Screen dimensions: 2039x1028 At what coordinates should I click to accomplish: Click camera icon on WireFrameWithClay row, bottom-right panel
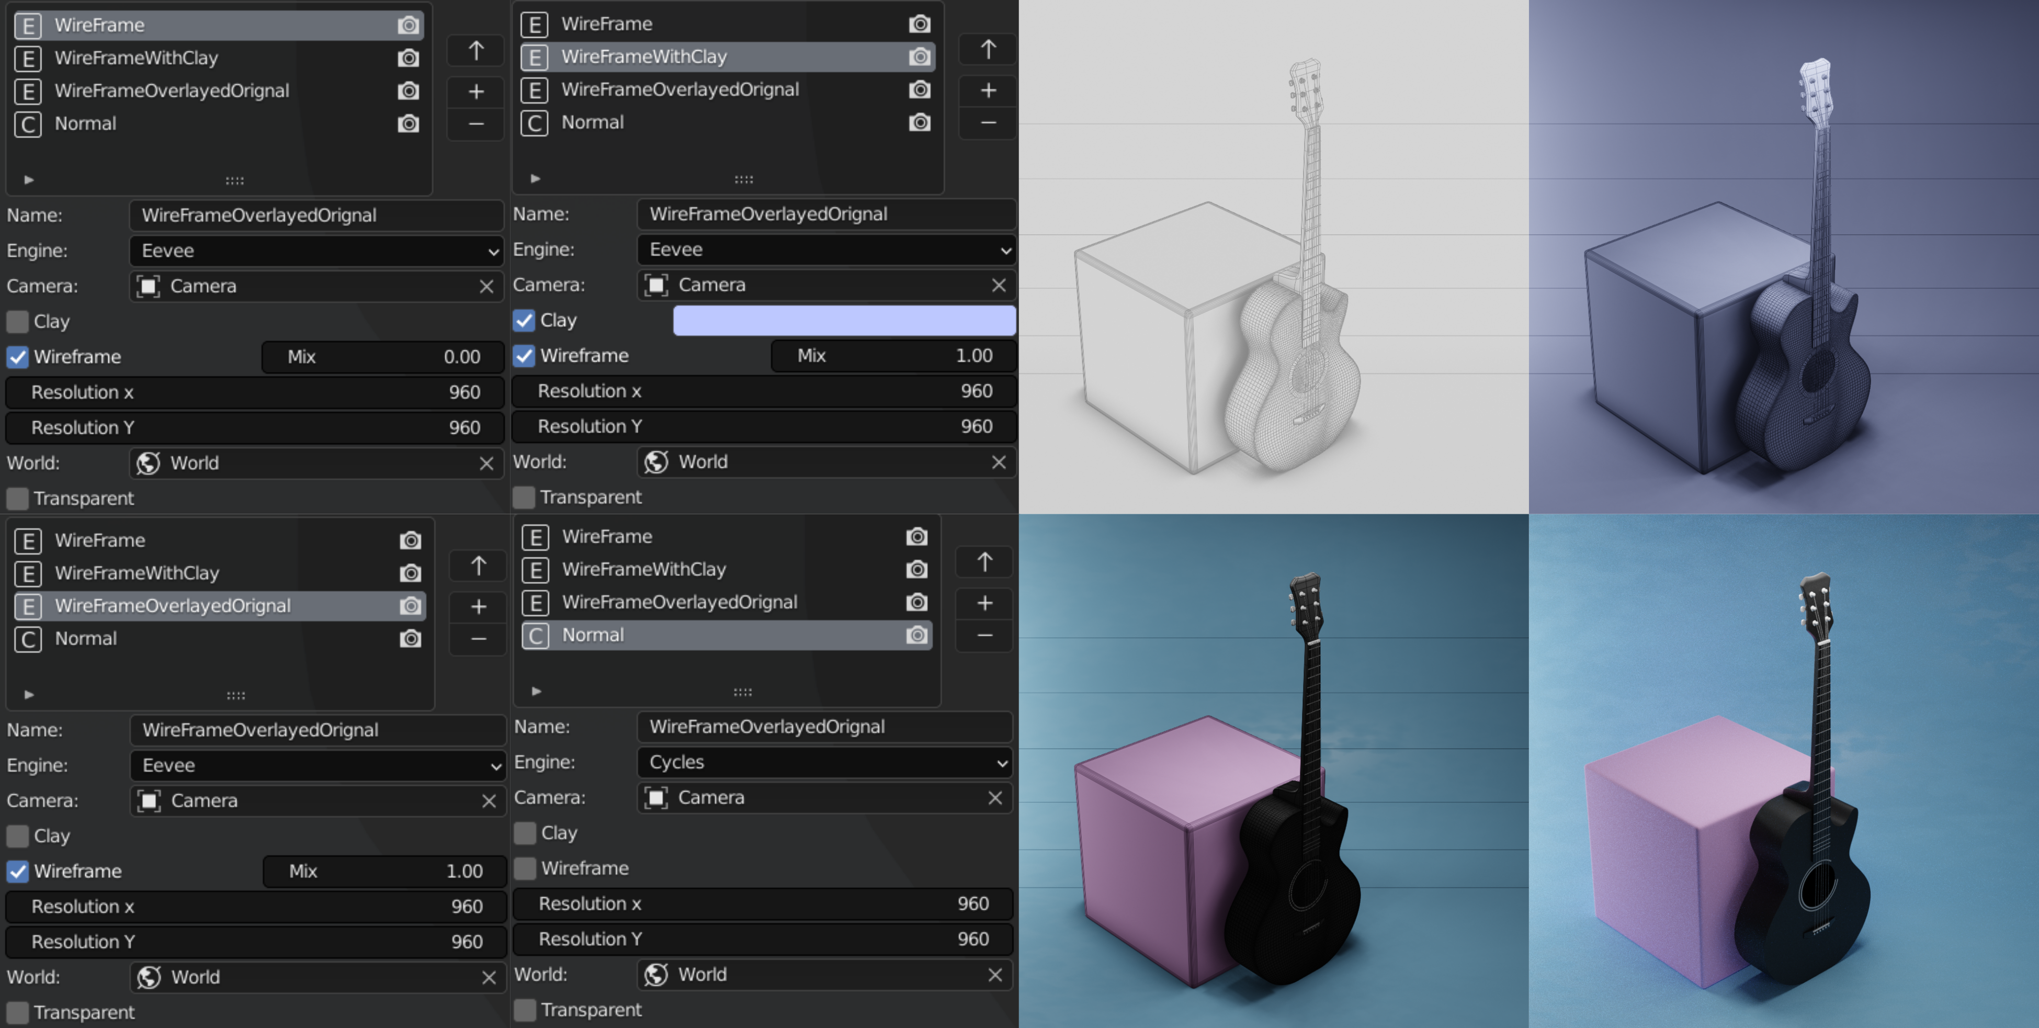coord(916,569)
